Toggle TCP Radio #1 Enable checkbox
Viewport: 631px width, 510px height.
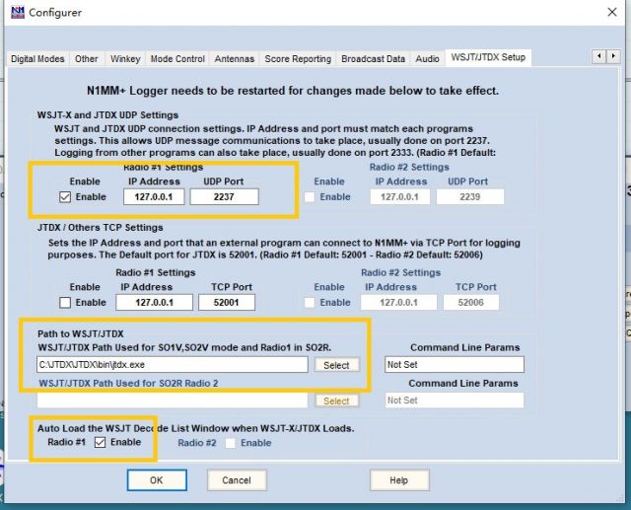tap(65, 302)
